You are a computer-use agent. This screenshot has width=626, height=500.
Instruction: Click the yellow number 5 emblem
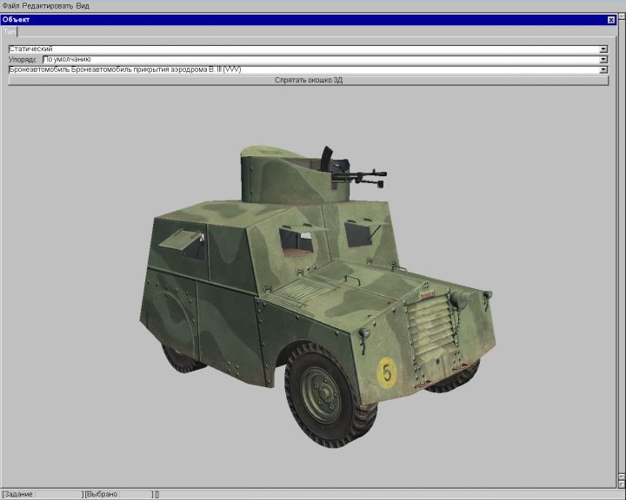pos(387,373)
